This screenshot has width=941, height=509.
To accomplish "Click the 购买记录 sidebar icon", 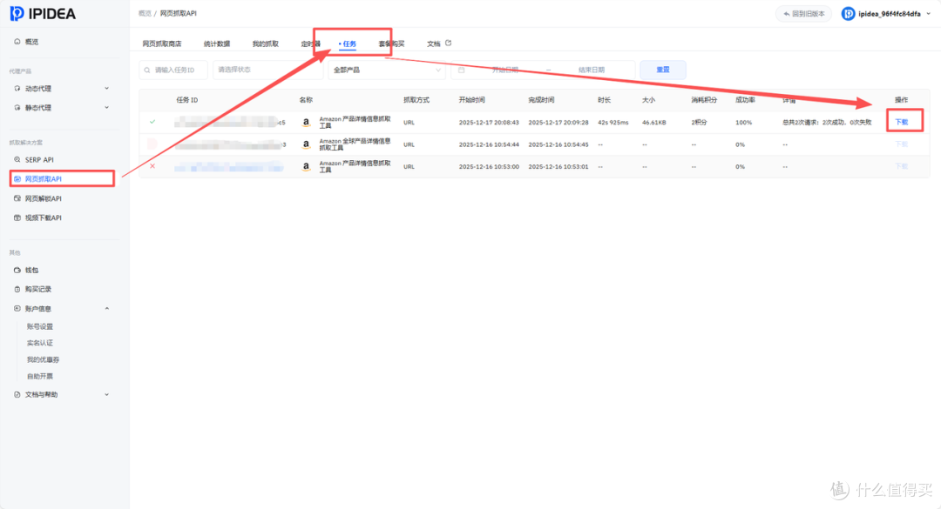I will pyautogui.click(x=17, y=289).
